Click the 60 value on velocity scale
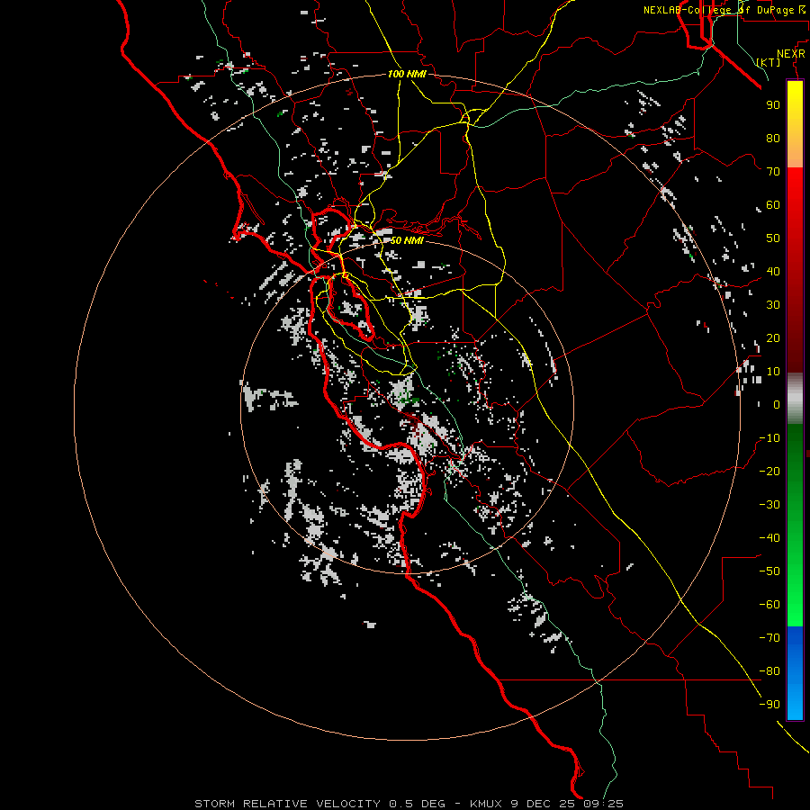Screen dimensions: 810x810 coord(773,205)
